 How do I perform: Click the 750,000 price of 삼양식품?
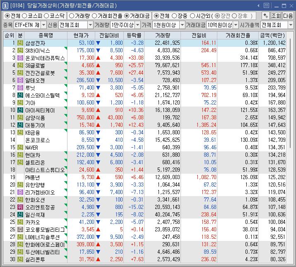85,118
